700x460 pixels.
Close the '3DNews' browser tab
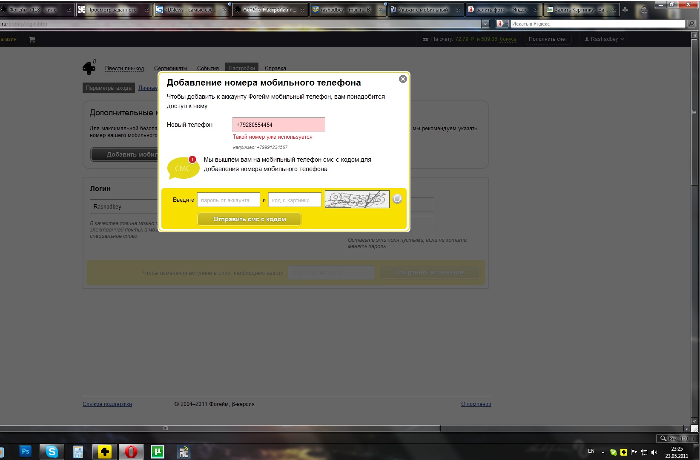(x=225, y=10)
